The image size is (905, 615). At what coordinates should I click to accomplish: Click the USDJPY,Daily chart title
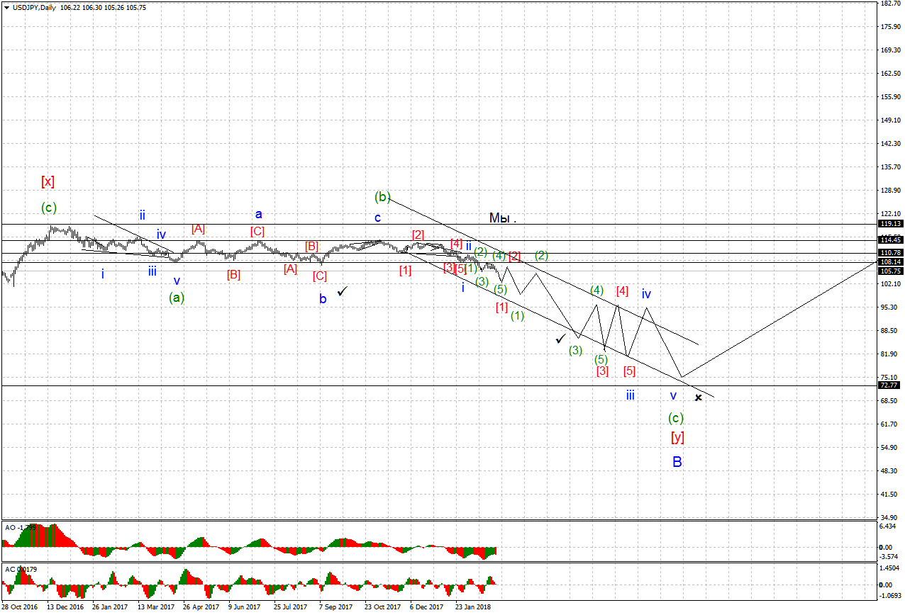(35, 6)
